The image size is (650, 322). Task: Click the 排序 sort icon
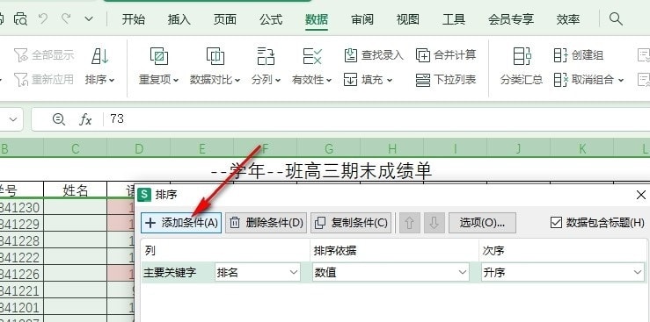[x=100, y=56]
